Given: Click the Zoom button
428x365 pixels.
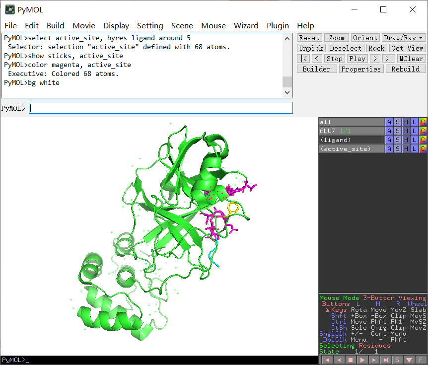Looking at the screenshot, I should tap(336, 38).
